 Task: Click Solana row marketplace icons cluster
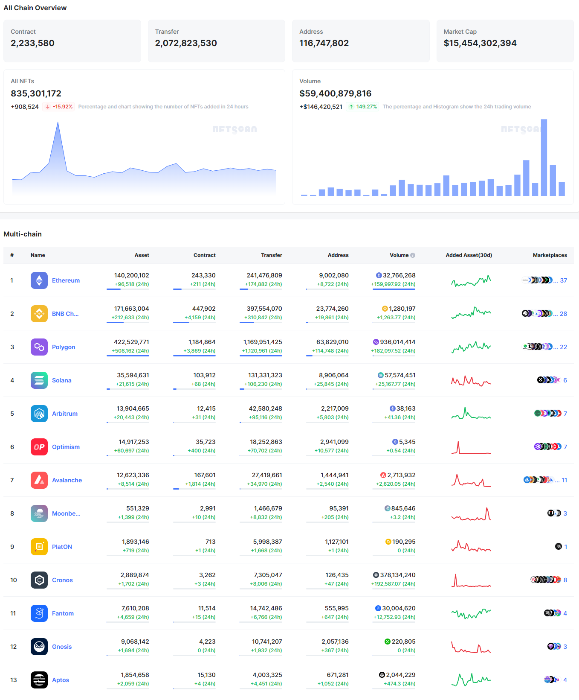point(549,380)
